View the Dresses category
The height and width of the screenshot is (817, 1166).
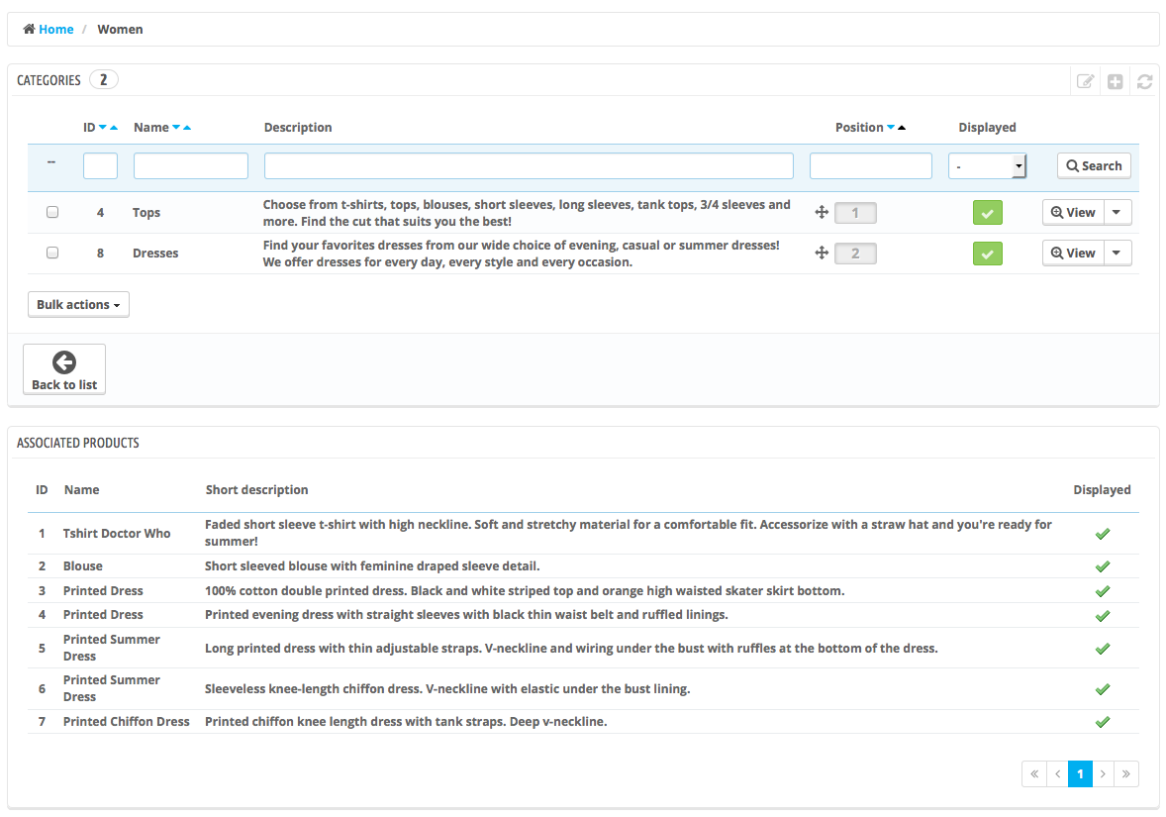[x=1073, y=254]
